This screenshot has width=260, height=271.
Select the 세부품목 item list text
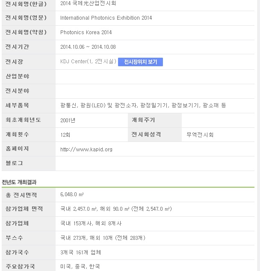(143, 105)
